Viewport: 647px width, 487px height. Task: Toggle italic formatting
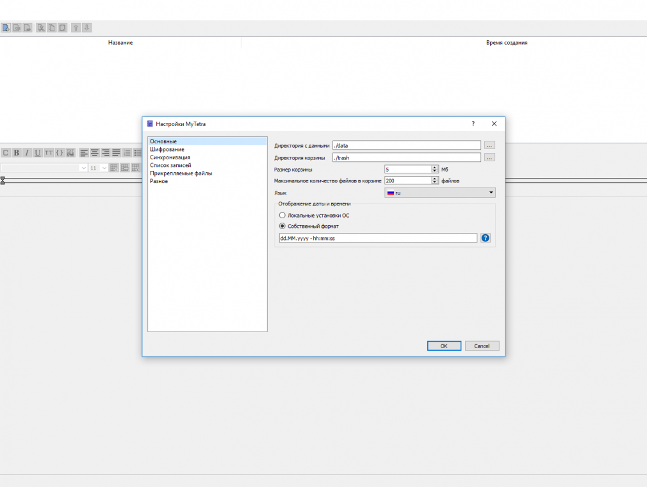coord(28,152)
